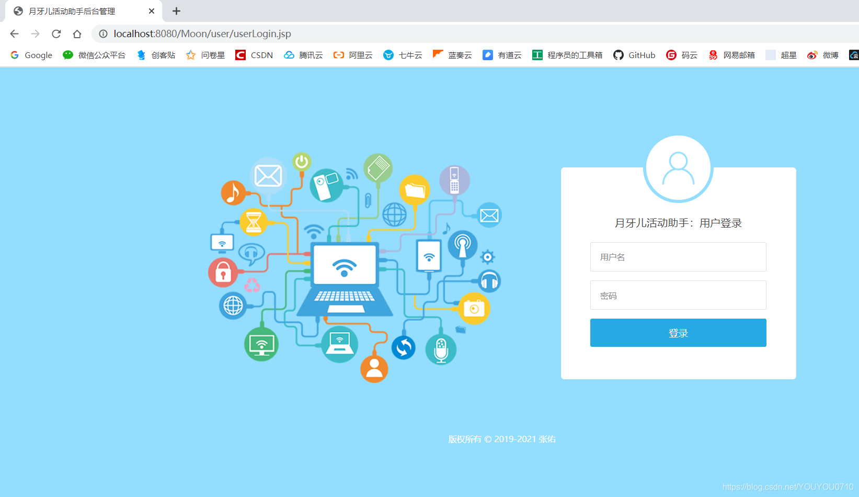Open the CSDN bookmark
The height and width of the screenshot is (497, 859).
coord(254,55)
